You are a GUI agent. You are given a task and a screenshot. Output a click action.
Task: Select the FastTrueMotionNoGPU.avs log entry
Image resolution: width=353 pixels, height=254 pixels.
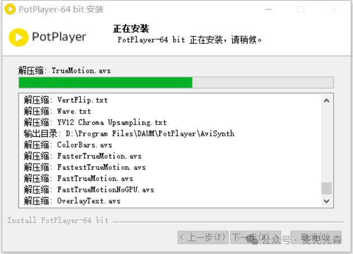coord(89,190)
